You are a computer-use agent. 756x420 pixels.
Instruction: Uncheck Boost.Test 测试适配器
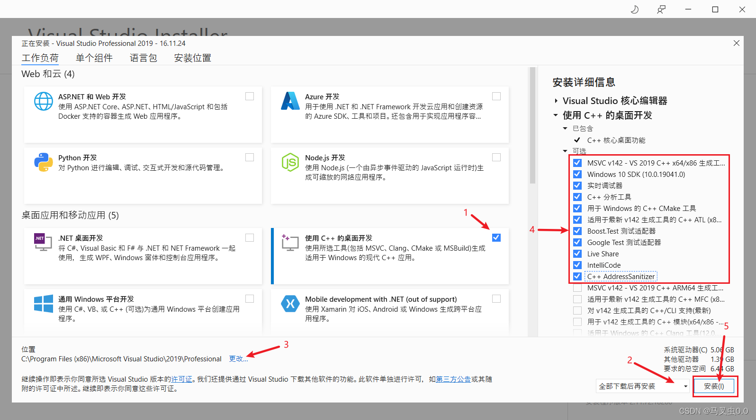[577, 231]
